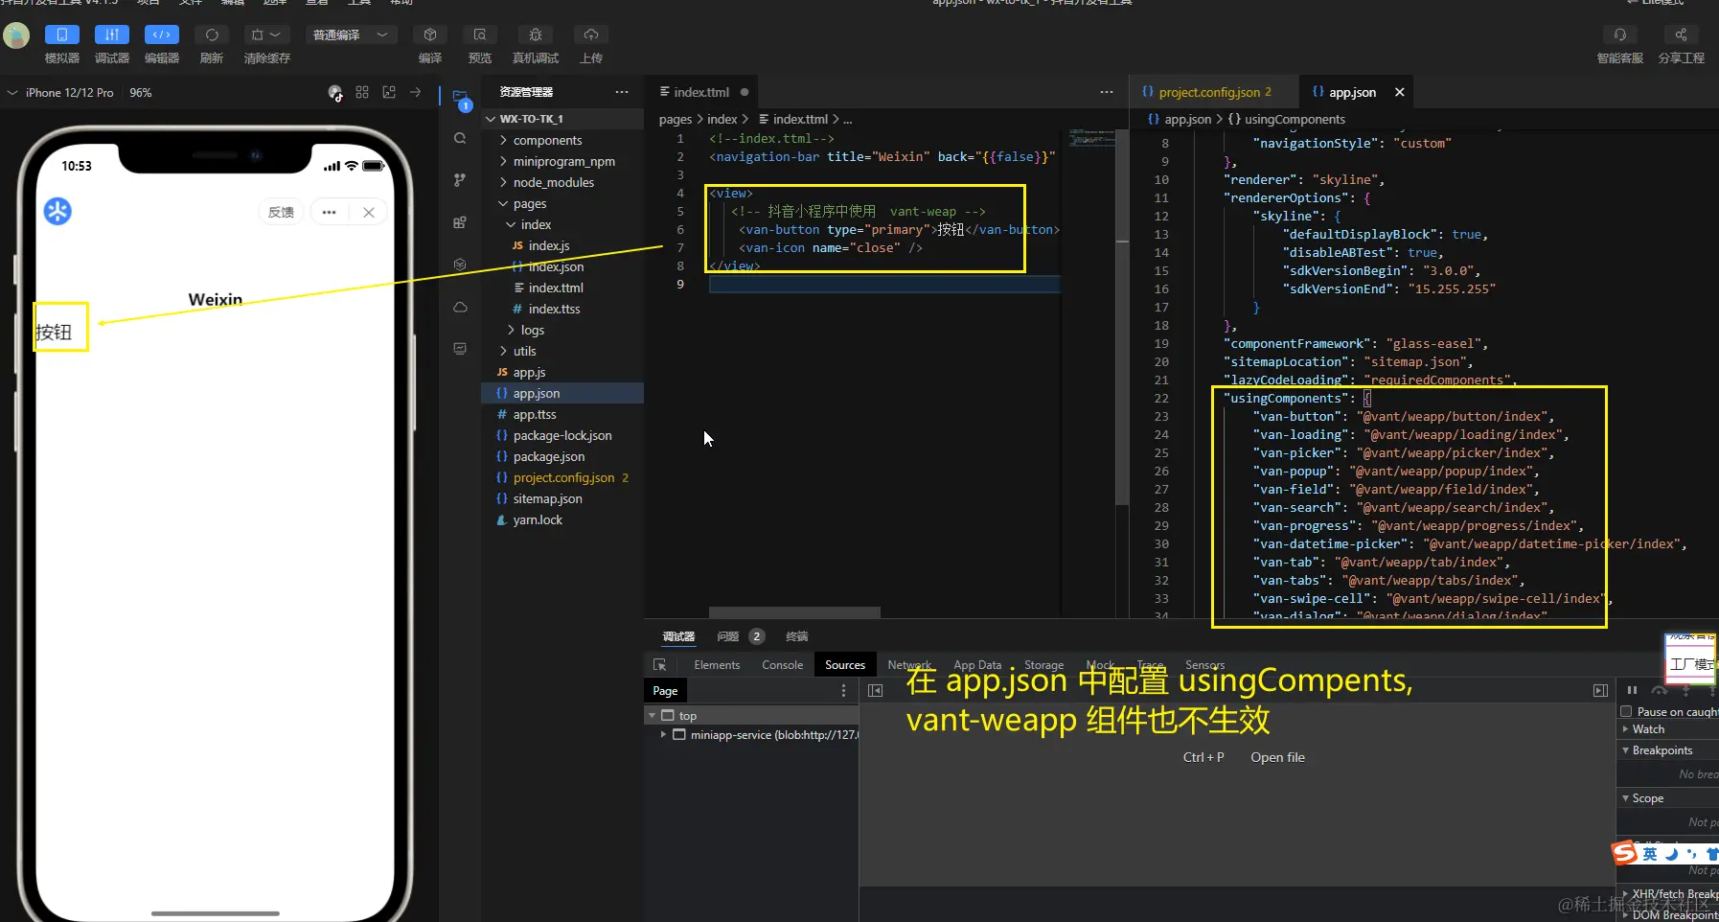Toggle the 编辑器 editor panel
The width and height of the screenshot is (1719, 922).
162,35
